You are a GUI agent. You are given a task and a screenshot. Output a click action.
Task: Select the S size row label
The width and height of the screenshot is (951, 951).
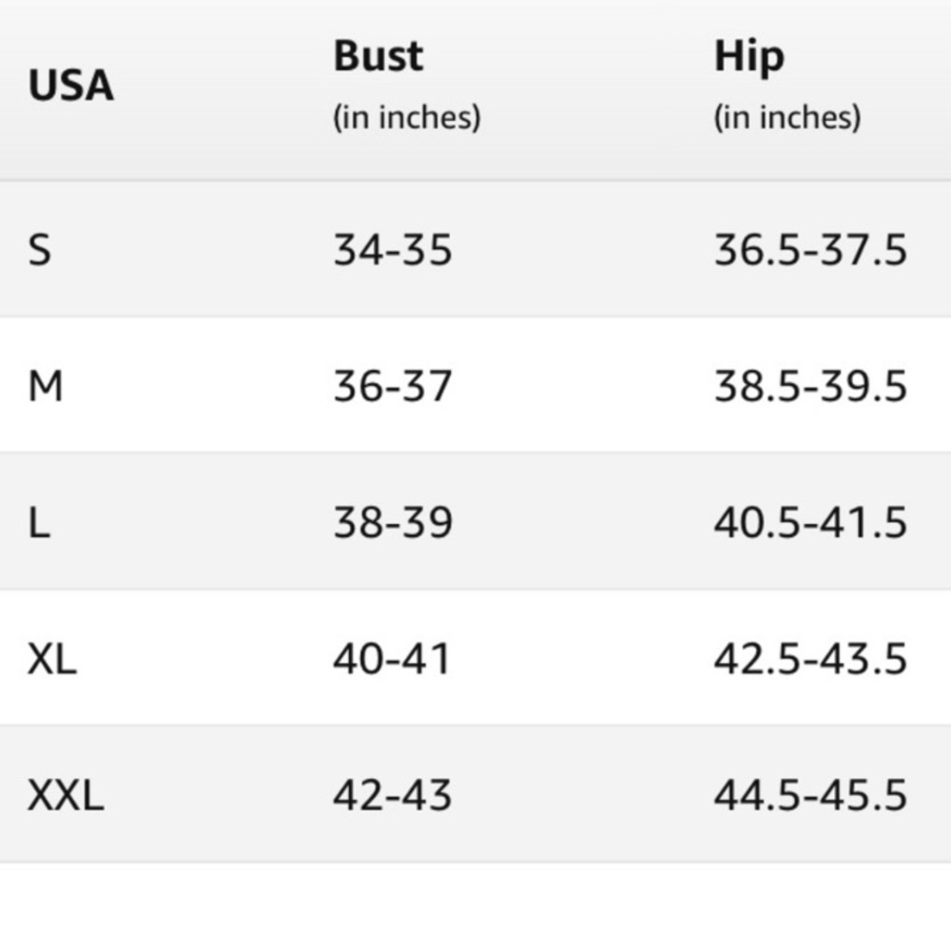(x=39, y=251)
